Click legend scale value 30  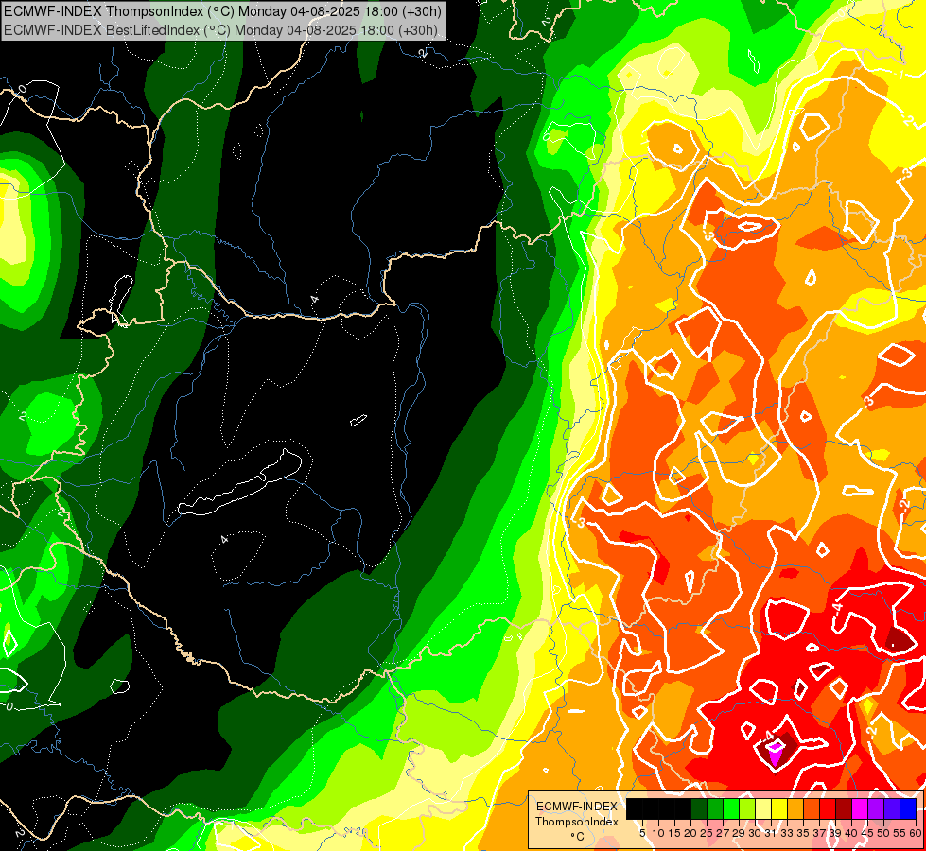pos(756,833)
